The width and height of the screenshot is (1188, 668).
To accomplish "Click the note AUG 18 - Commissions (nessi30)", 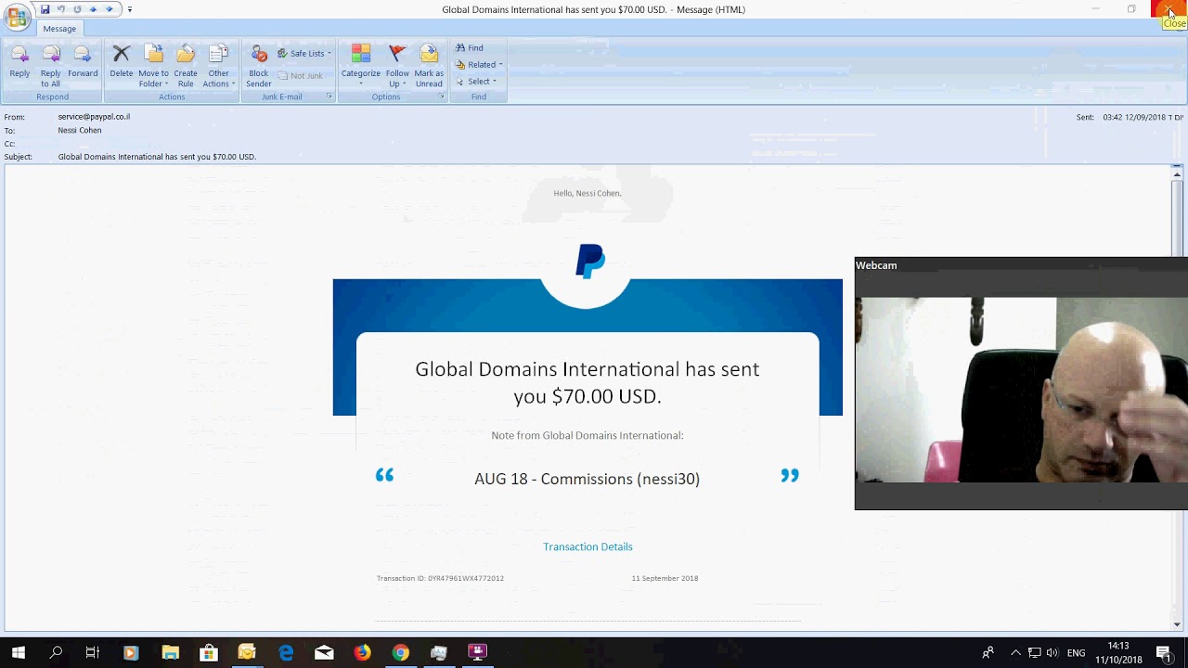I will pos(587,479).
